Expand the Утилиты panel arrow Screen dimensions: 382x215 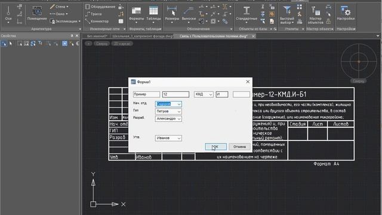pyautogui.click(x=303, y=29)
